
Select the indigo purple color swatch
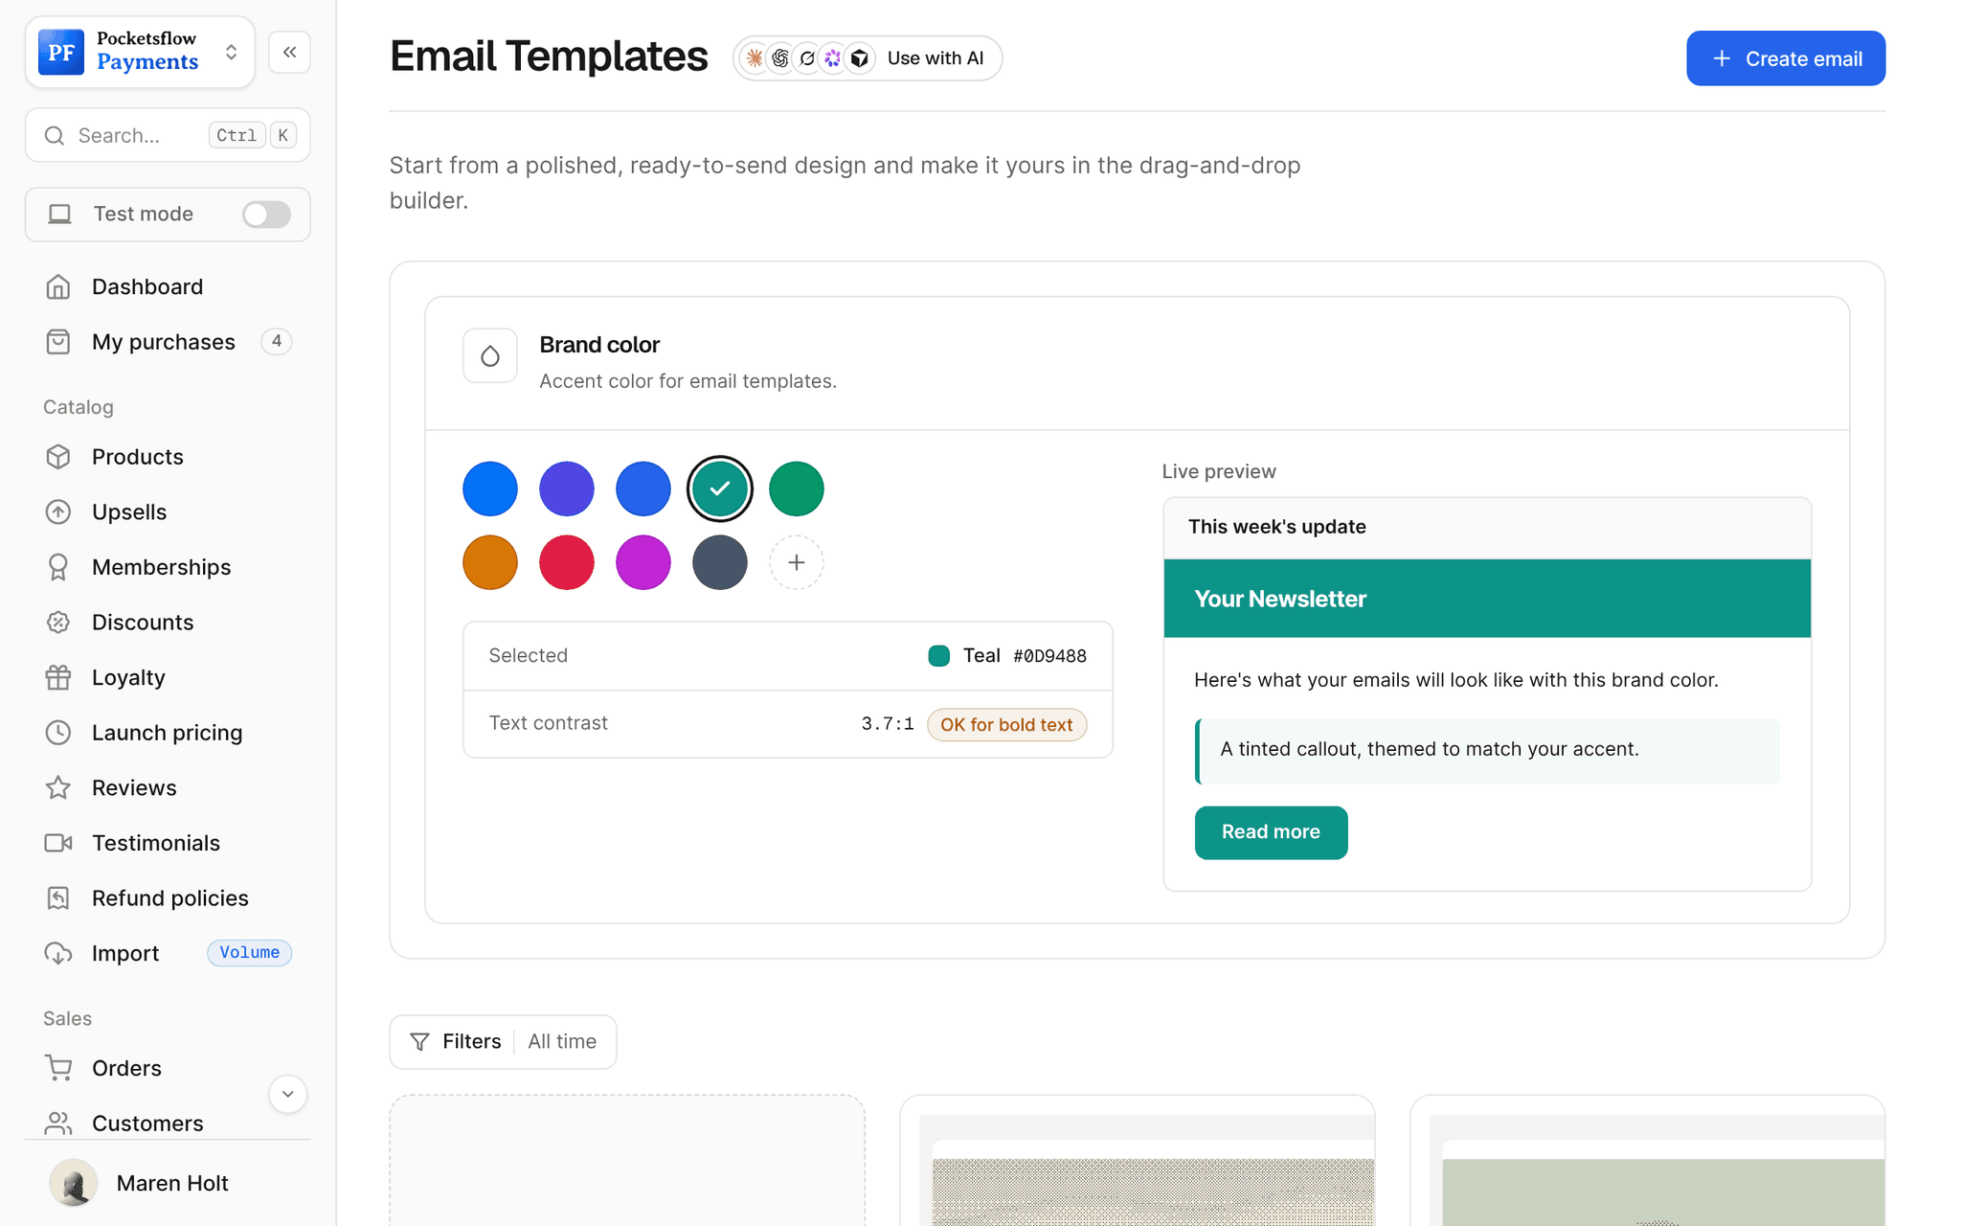pyautogui.click(x=567, y=488)
